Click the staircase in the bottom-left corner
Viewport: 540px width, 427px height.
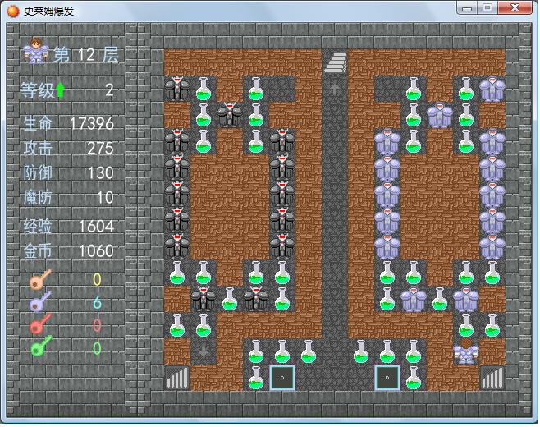point(177,378)
